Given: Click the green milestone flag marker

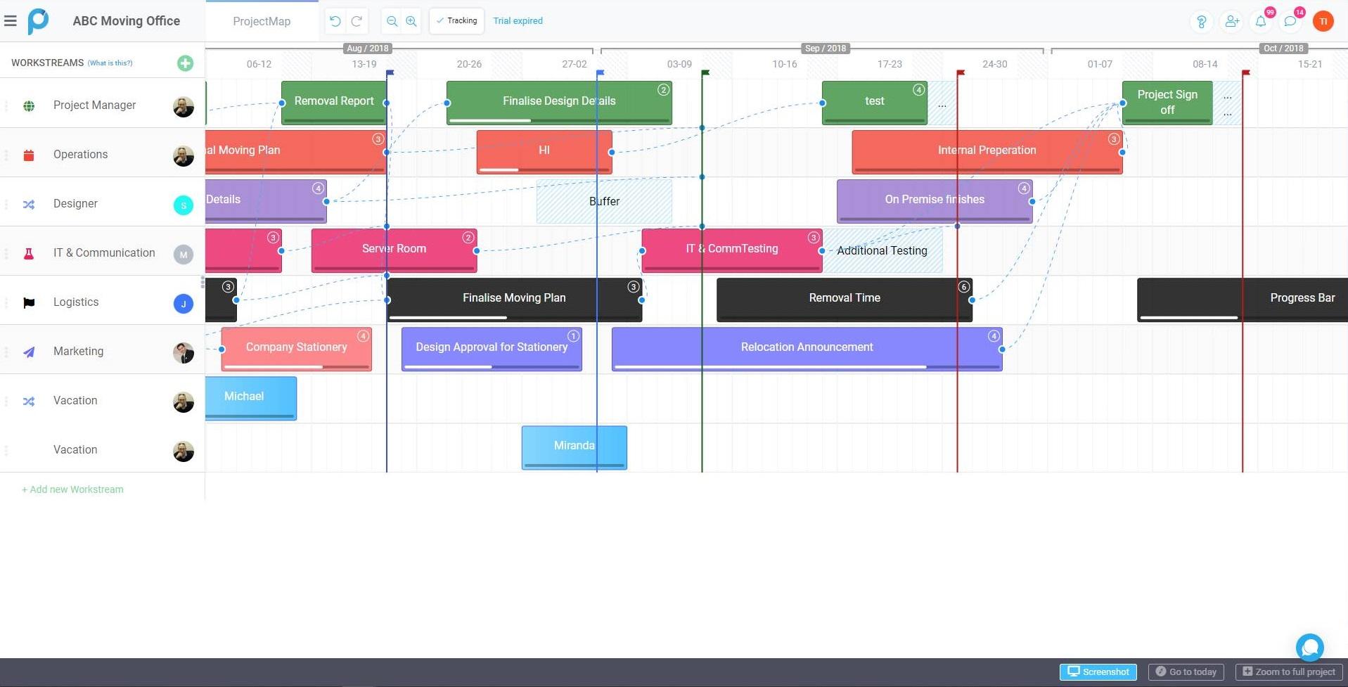Looking at the screenshot, I should point(705,72).
